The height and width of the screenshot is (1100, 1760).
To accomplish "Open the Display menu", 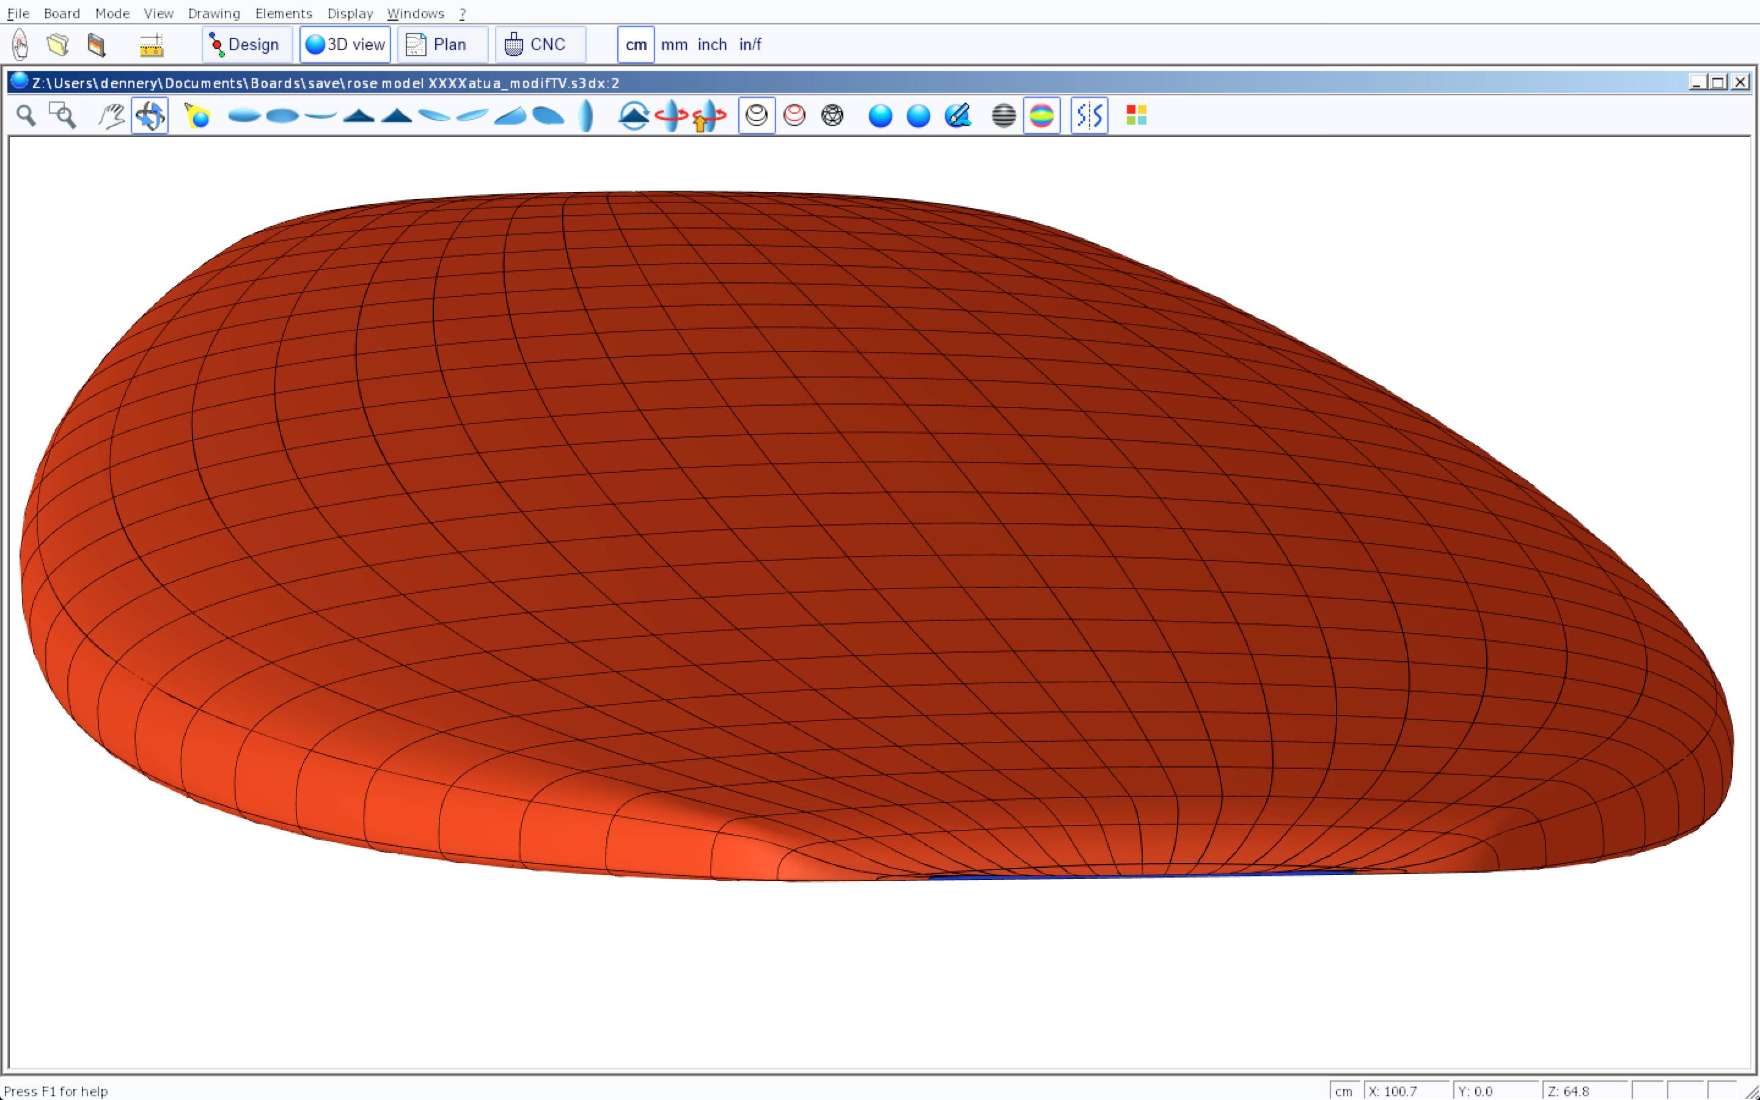I will coord(350,13).
